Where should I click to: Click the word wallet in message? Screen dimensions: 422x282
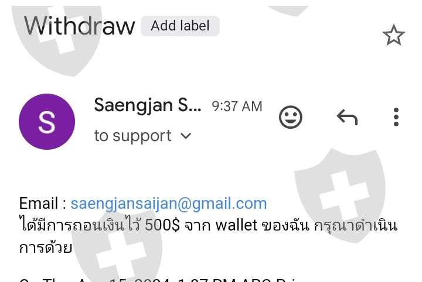point(236,225)
